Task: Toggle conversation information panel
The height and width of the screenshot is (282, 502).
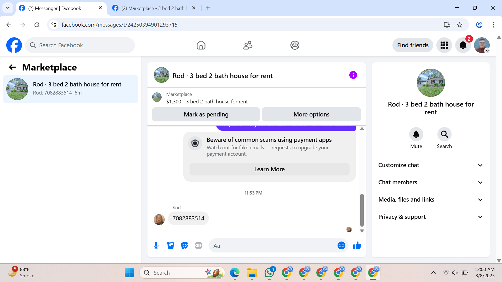Action: (x=353, y=75)
